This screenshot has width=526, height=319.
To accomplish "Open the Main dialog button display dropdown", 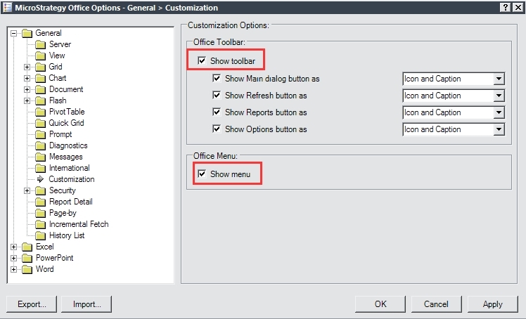I will [x=499, y=79].
